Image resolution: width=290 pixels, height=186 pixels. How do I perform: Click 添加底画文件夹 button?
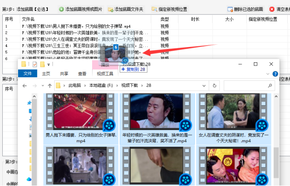click(126, 9)
